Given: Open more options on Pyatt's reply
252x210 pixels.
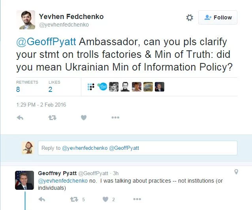Looking at the screenshot, I should (137, 199).
